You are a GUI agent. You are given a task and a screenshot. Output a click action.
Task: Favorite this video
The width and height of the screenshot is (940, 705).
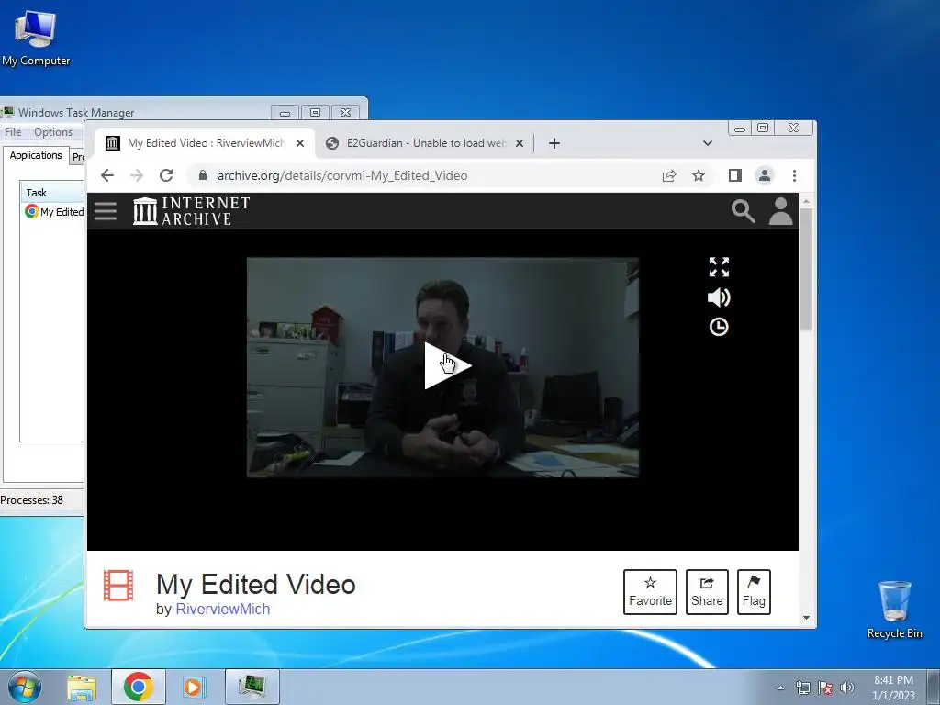coord(650,592)
